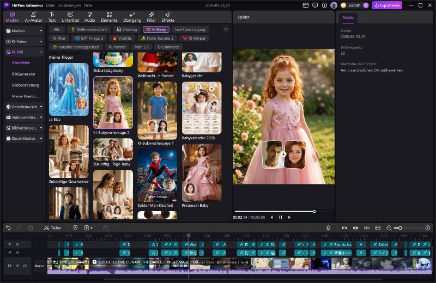This screenshot has height=283, width=436.
Task: Toggle visibility of main video track
Action: click(x=17, y=266)
